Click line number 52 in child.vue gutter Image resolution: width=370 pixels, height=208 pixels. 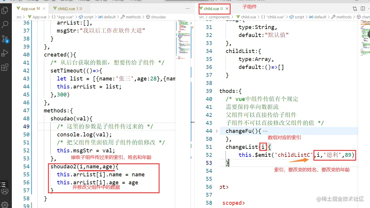(209, 155)
